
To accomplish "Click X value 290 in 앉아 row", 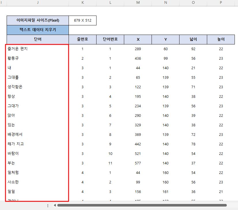I will click(138, 116).
